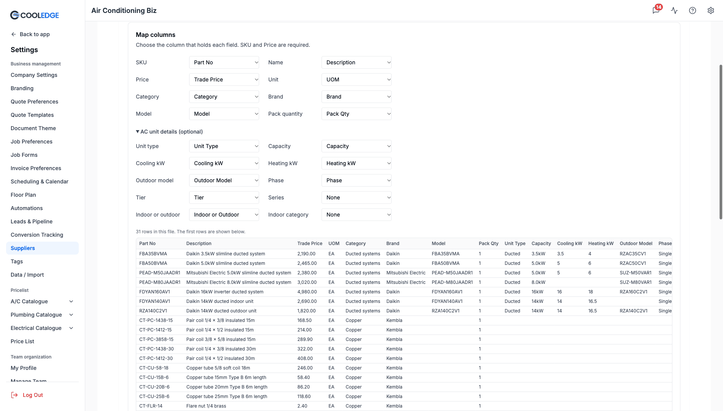Image resolution: width=723 pixels, height=411 pixels.
Task: Open the Tier mapping dropdown
Action: [x=224, y=198]
